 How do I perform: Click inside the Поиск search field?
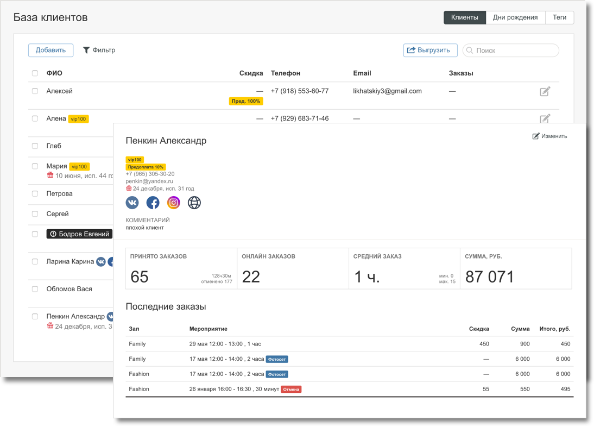tap(510, 50)
